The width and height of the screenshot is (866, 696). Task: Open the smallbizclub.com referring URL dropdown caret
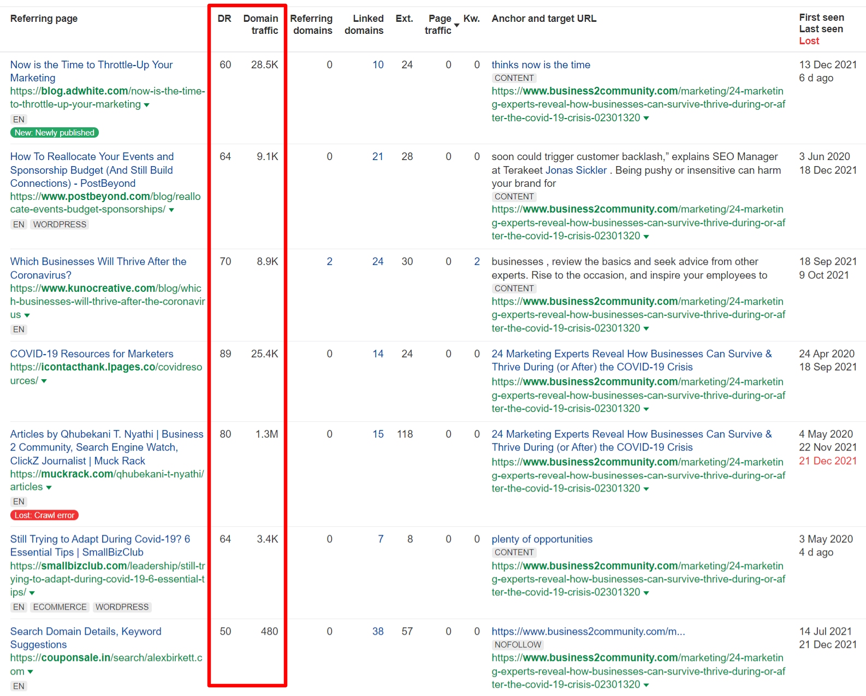click(32, 593)
